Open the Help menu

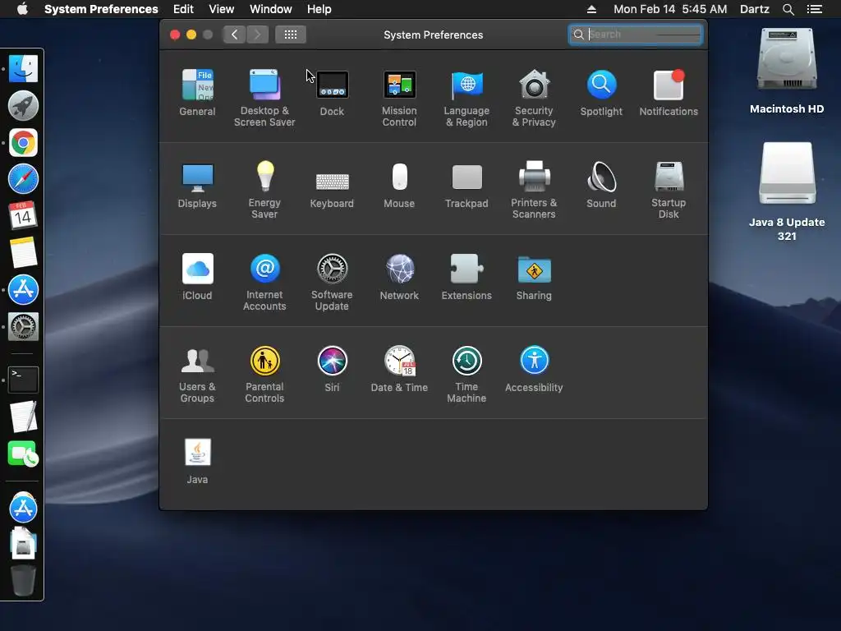coord(319,9)
